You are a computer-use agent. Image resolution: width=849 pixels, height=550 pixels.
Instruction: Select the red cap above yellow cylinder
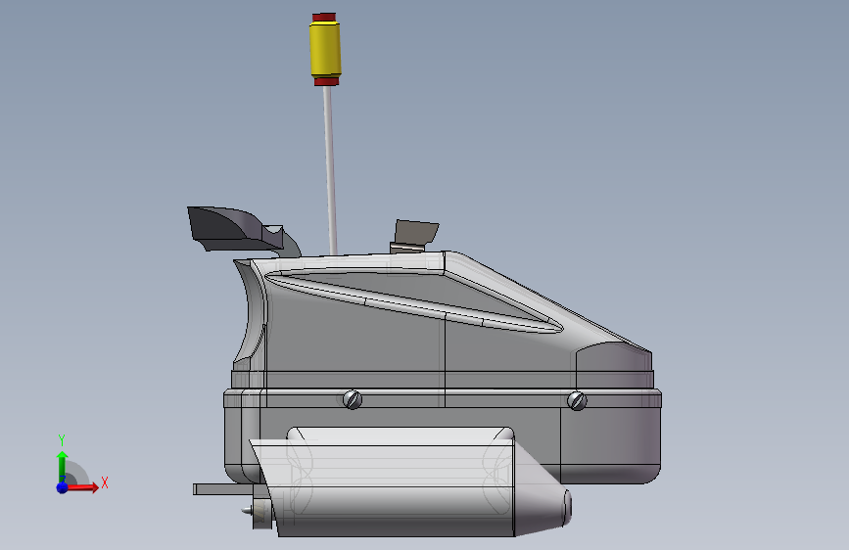[324, 18]
